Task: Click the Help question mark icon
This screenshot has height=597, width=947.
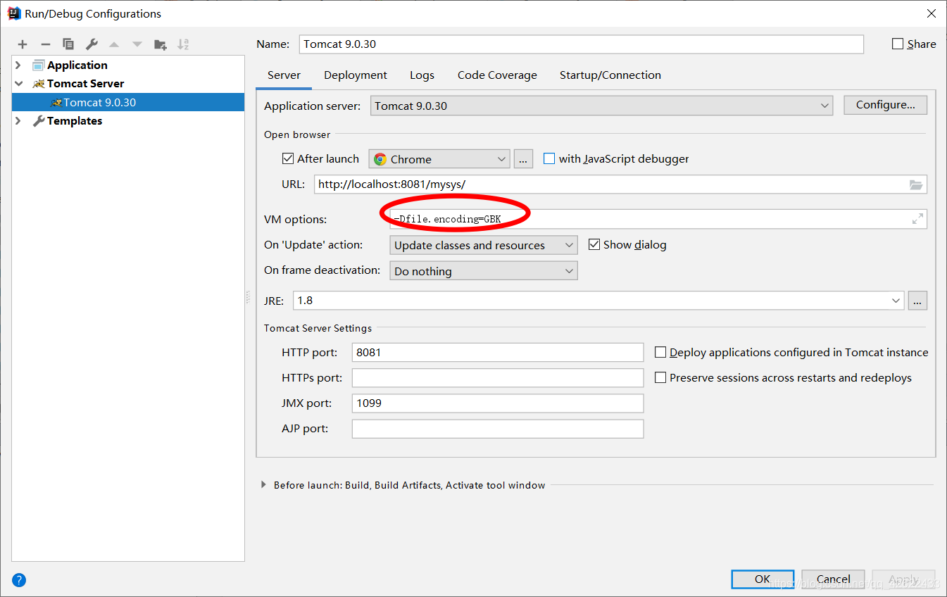Action: pyautogui.click(x=19, y=581)
